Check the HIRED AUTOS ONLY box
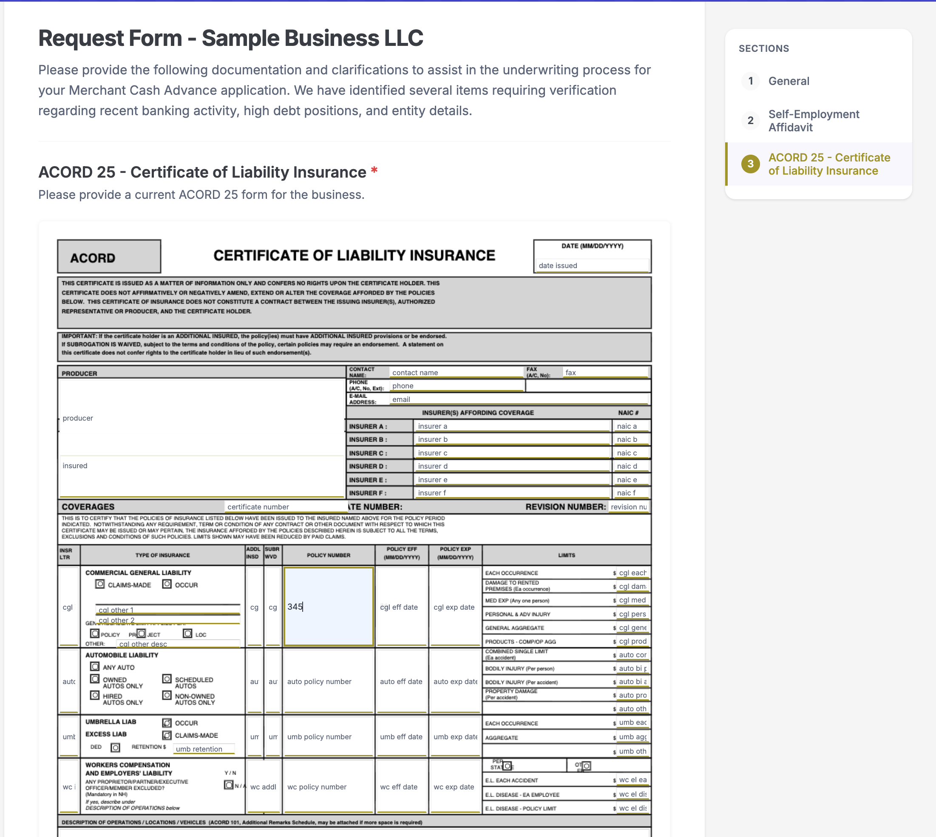Image resolution: width=936 pixels, height=837 pixels. 95,695
